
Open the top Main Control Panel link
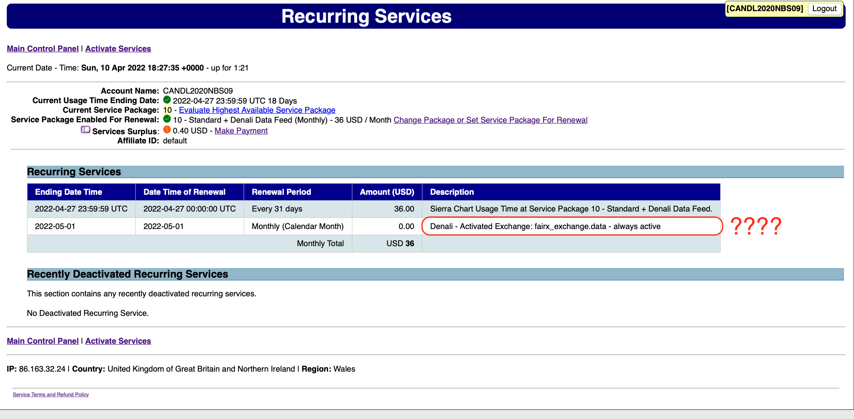pyautogui.click(x=43, y=49)
